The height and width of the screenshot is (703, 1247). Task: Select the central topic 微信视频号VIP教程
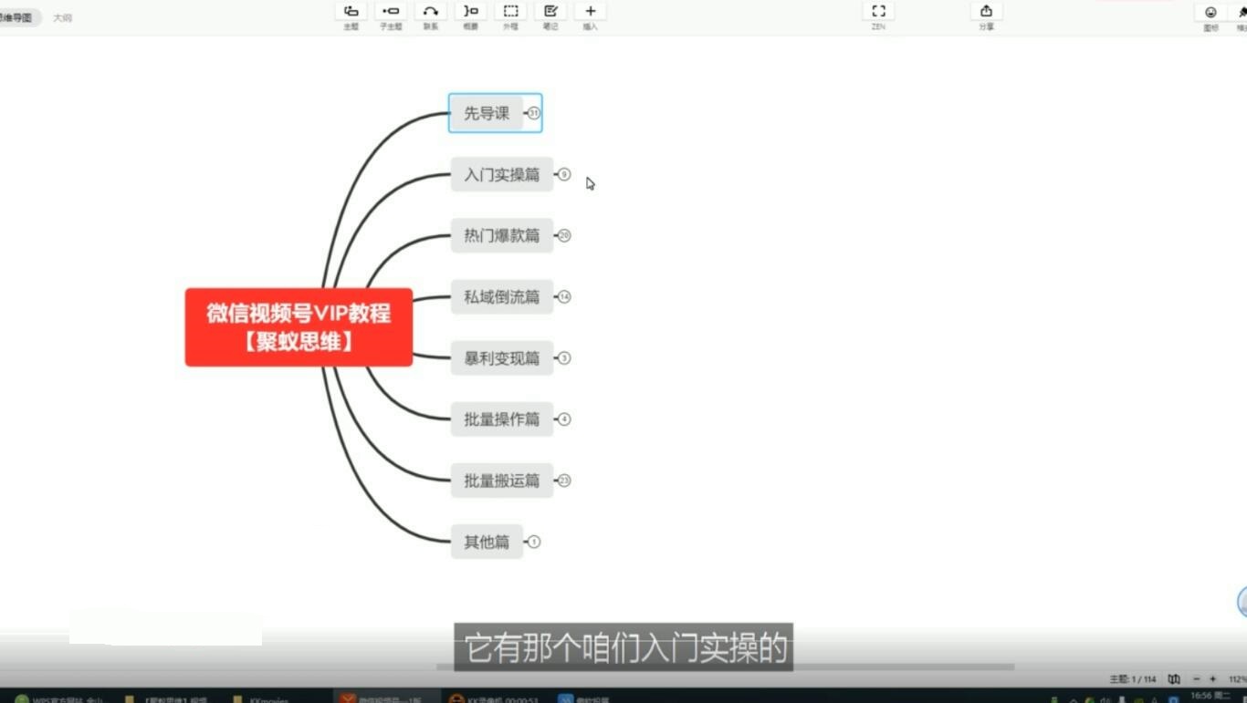pyautogui.click(x=299, y=327)
